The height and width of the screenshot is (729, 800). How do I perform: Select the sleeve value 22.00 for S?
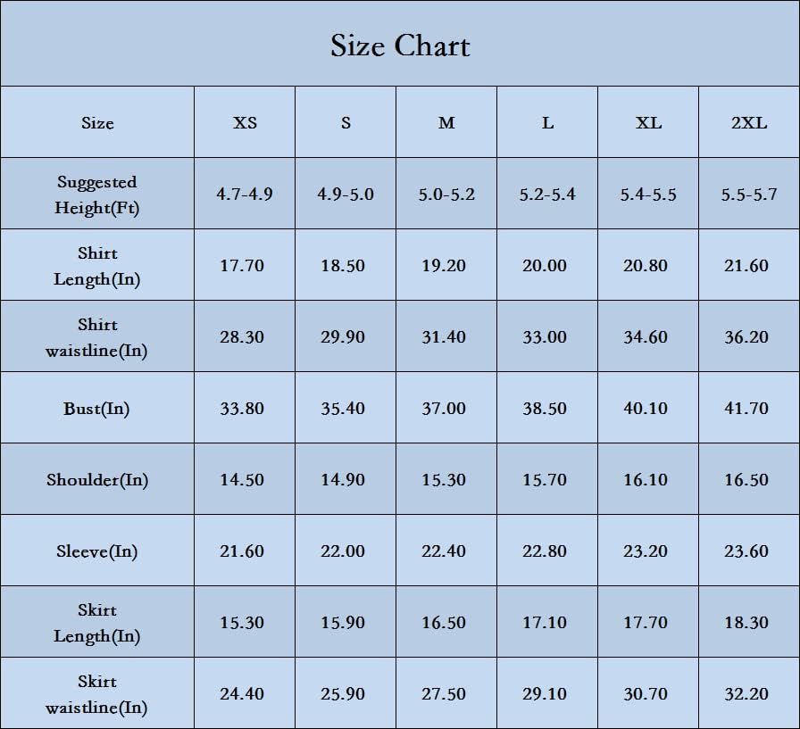click(x=343, y=551)
